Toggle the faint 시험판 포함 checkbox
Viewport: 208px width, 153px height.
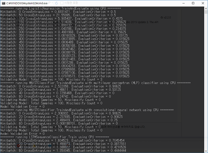click(x=62, y=3)
